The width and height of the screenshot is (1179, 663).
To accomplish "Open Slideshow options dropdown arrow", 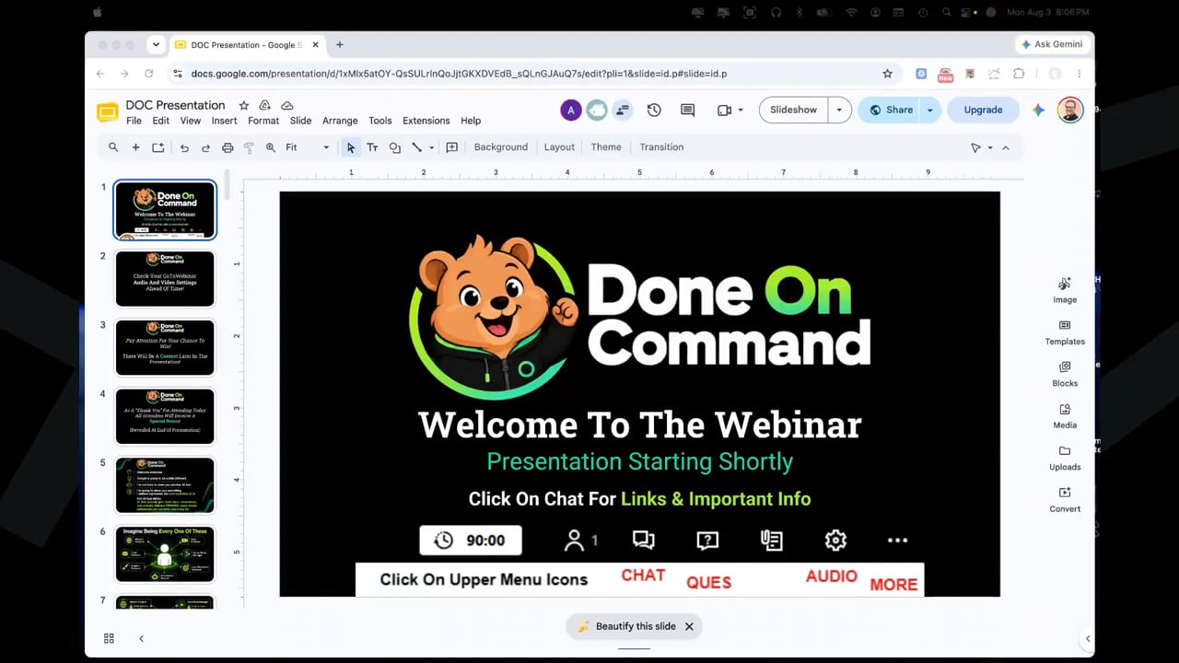I will pyautogui.click(x=839, y=110).
